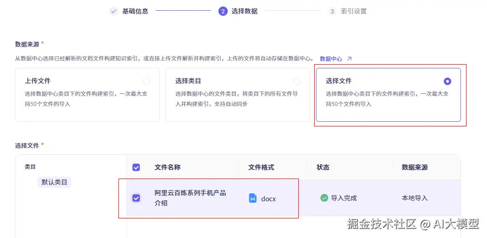Click the 选择数据 step label

[x=244, y=11]
